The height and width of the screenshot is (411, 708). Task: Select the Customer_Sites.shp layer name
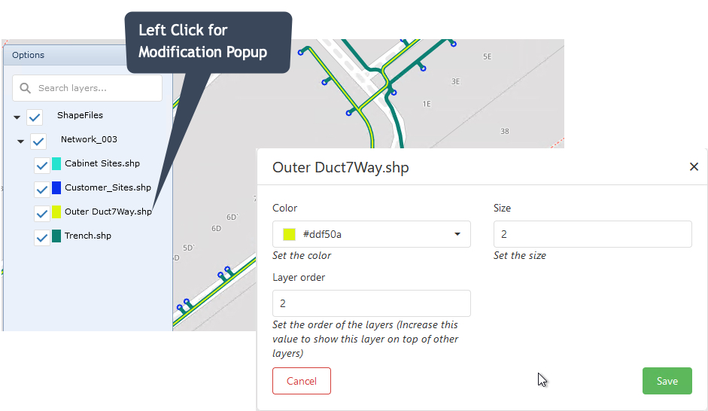click(x=108, y=187)
